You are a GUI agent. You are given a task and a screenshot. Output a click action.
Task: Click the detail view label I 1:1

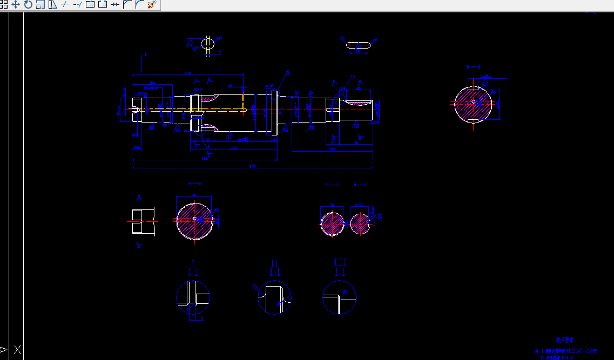(193, 268)
